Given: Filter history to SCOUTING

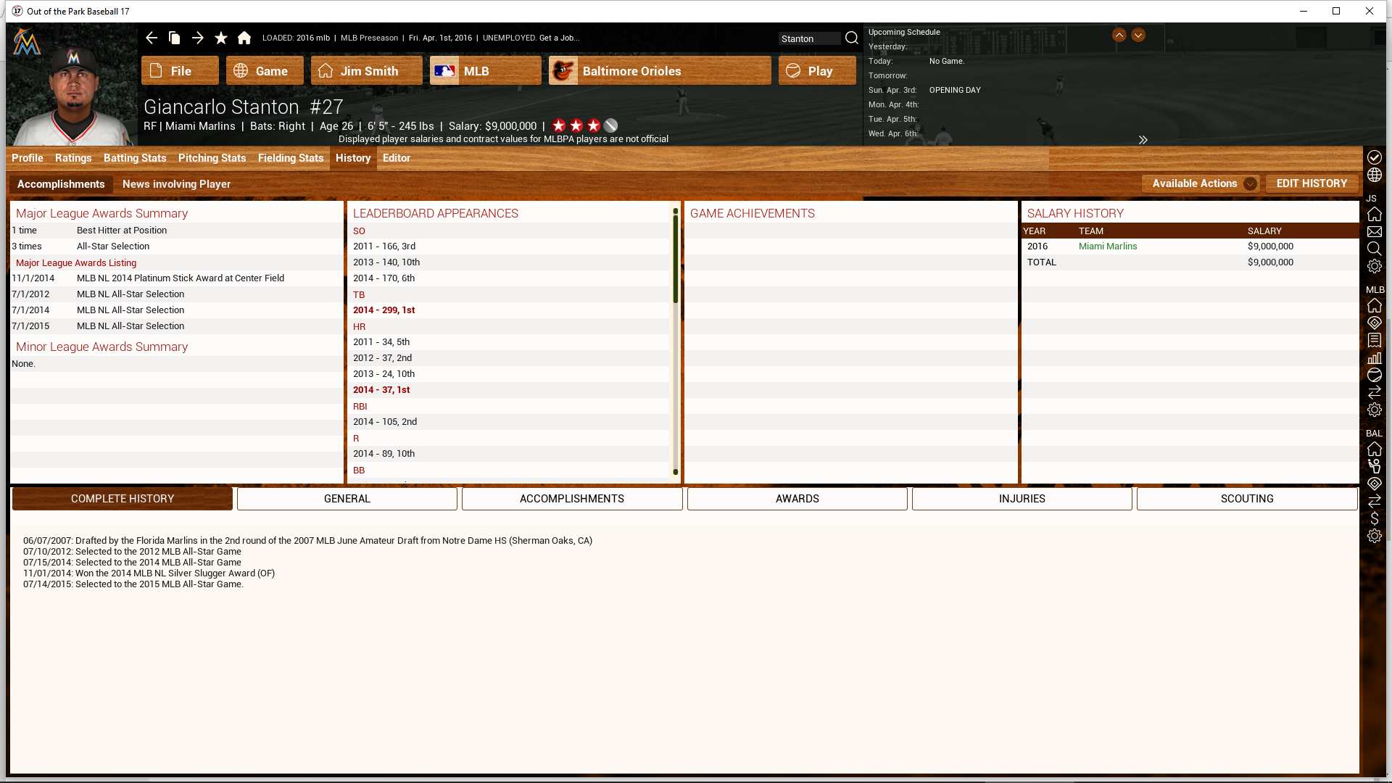Looking at the screenshot, I should pyautogui.click(x=1247, y=499).
